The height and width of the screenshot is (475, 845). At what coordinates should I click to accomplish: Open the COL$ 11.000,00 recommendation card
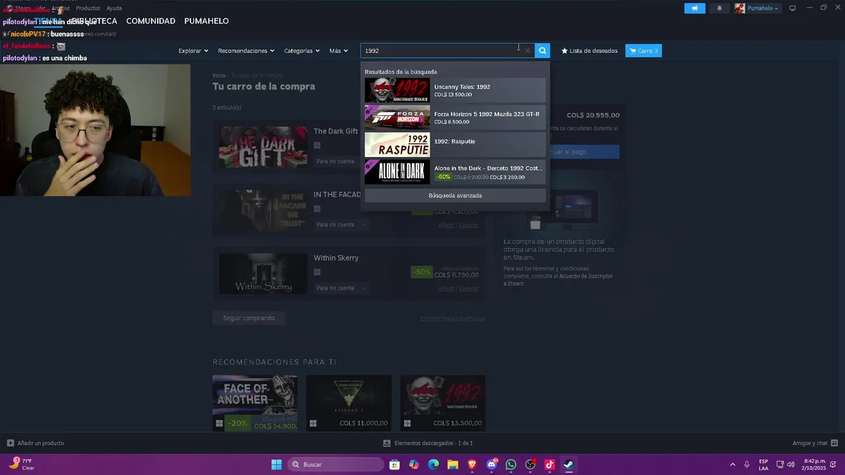(349, 403)
